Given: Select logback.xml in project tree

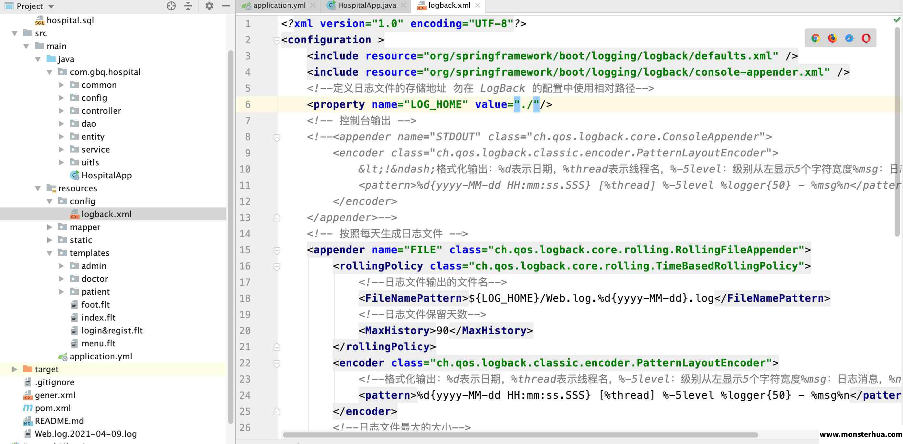Looking at the screenshot, I should click(107, 214).
